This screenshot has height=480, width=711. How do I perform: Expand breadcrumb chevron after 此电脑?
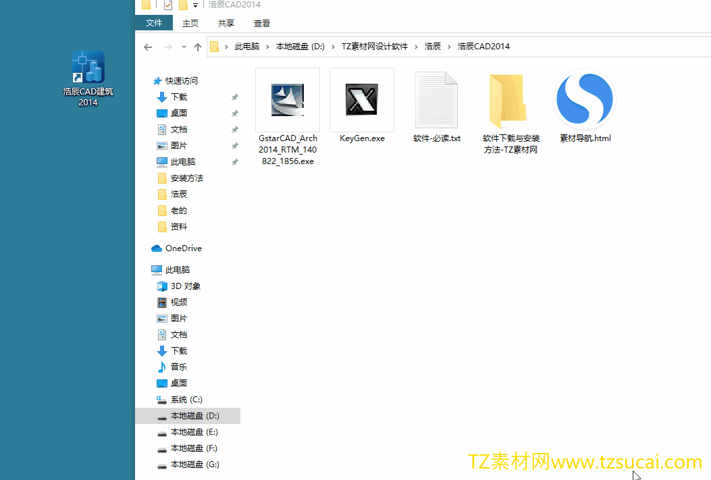(x=267, y=47)
